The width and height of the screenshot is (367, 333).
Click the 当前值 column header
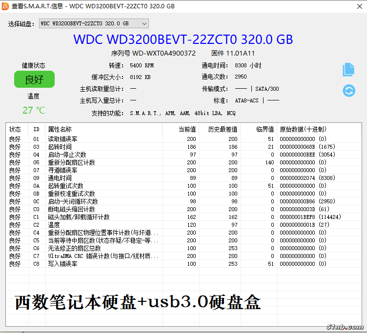(181, 129)
